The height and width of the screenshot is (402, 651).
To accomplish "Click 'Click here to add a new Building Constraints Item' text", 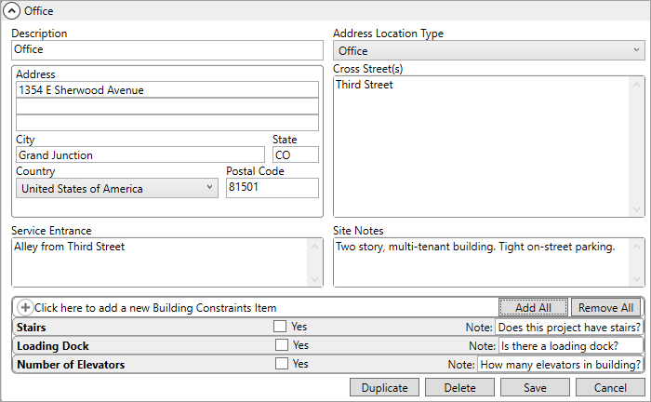I will coord(155,308).
